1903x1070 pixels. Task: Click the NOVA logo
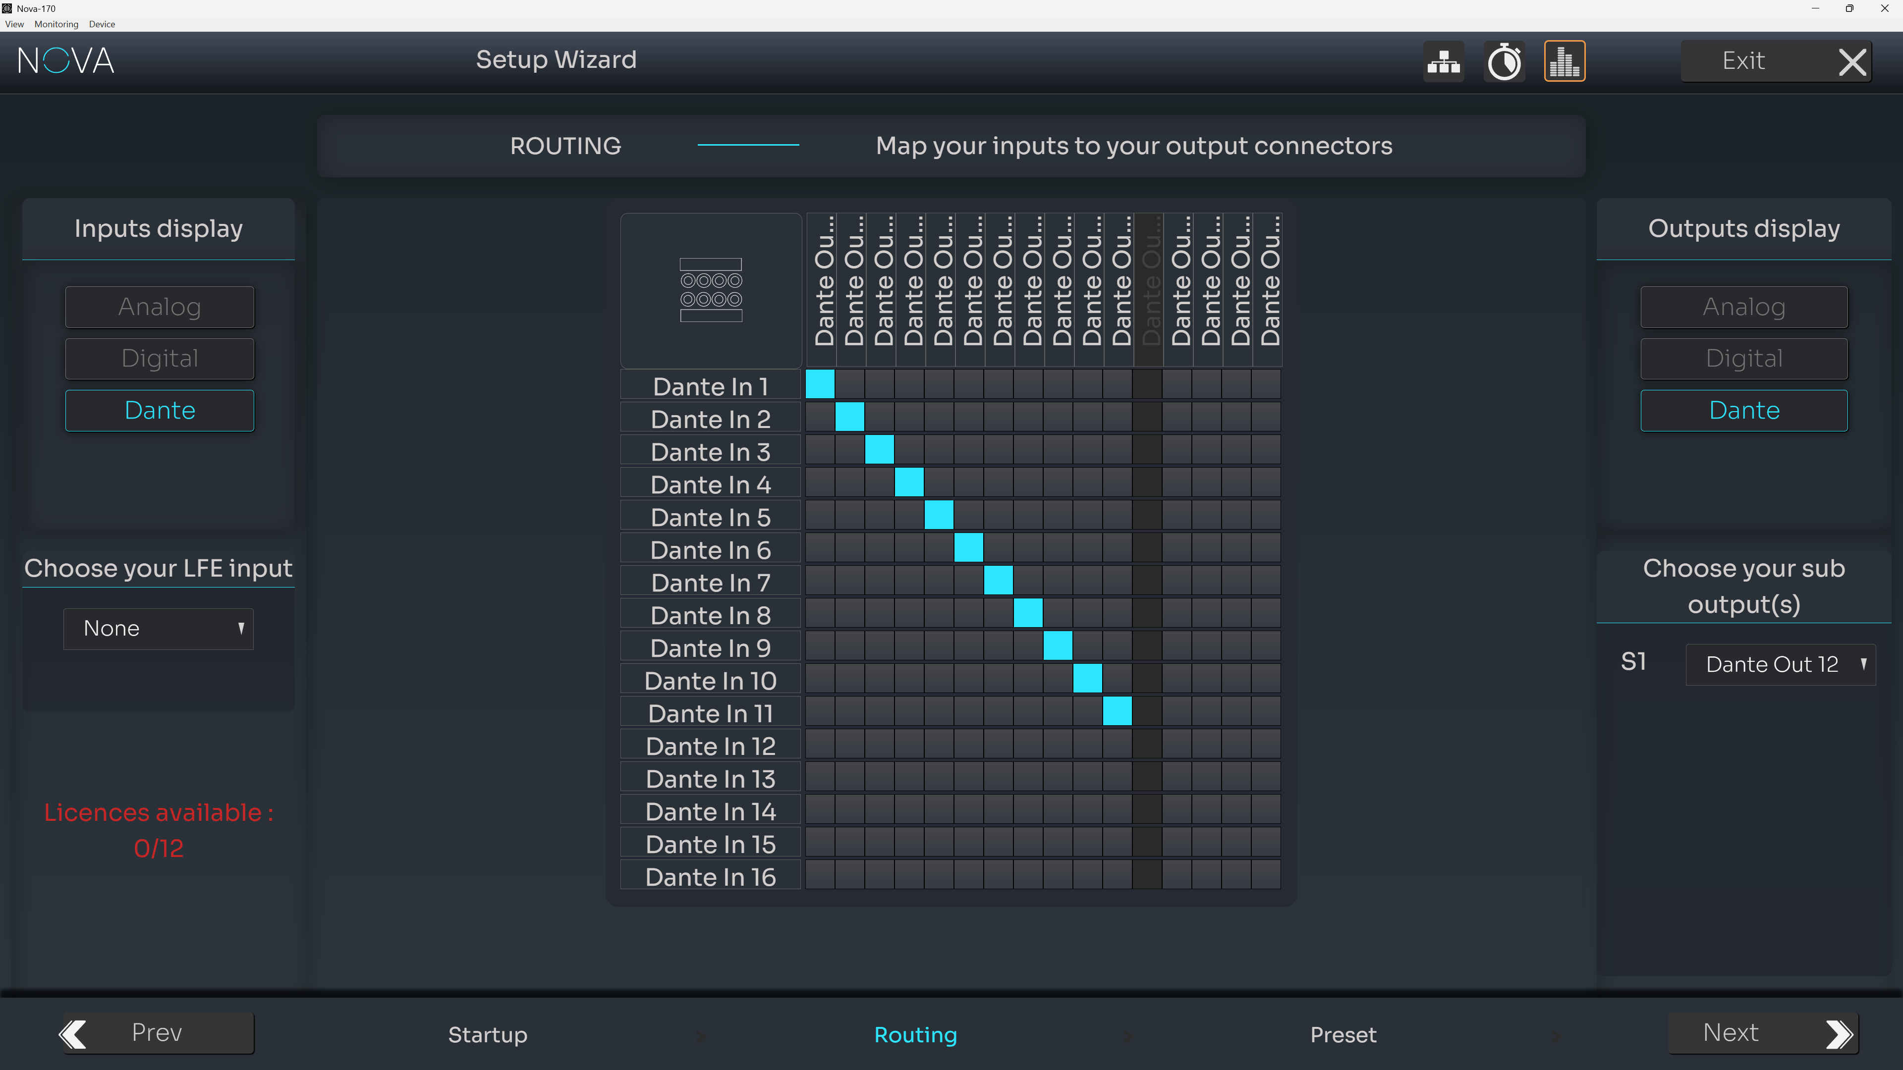(66, 60)
